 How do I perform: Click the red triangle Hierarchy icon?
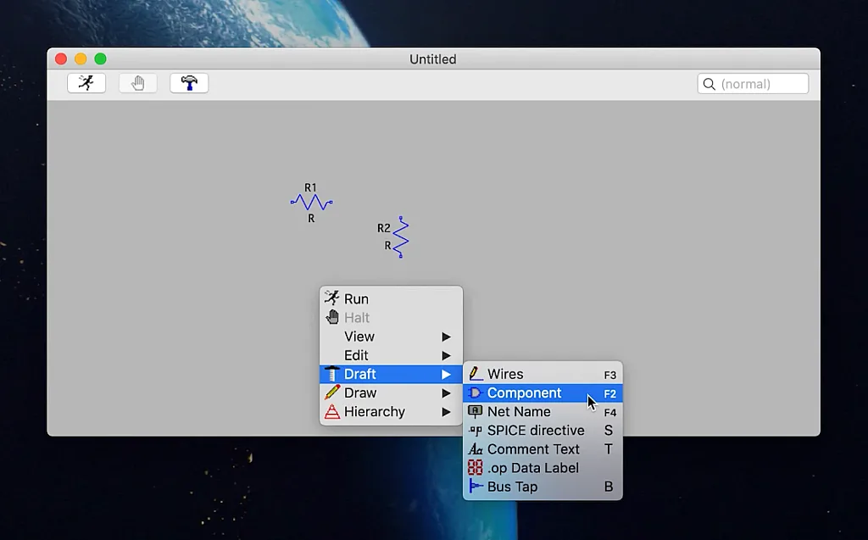tap(331, 412)
